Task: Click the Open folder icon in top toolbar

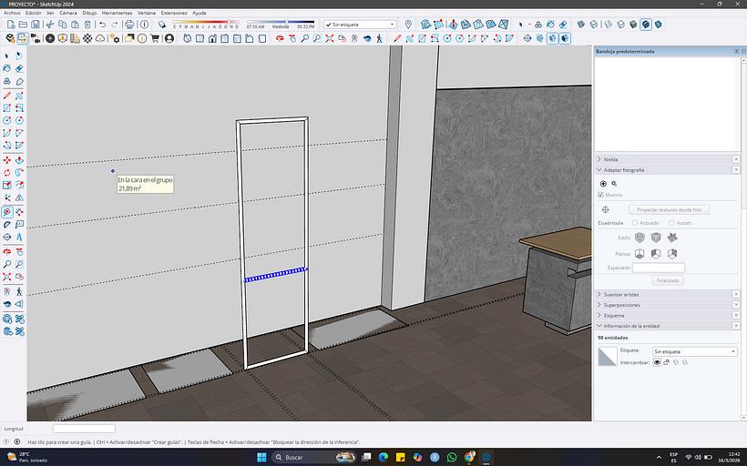Action: tap(23, 25)
